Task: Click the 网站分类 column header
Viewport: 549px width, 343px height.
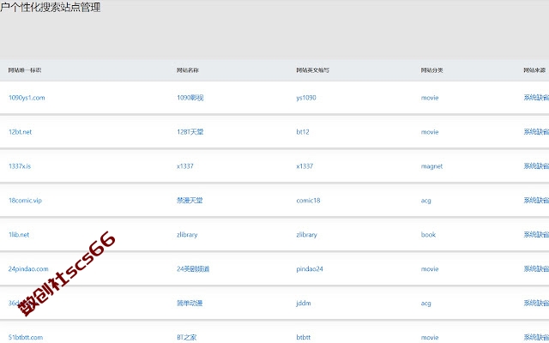Action: point(431,70)
